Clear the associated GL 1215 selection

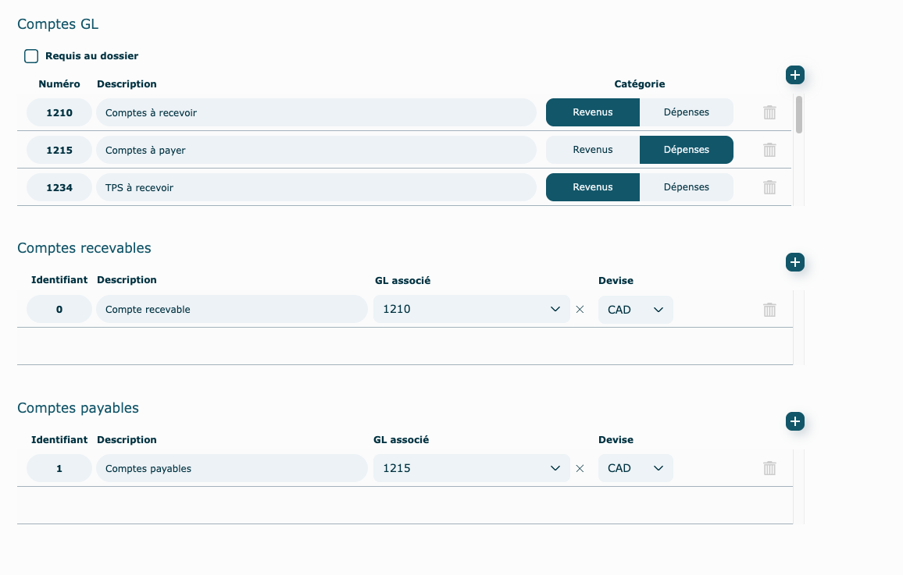[580, 468]
